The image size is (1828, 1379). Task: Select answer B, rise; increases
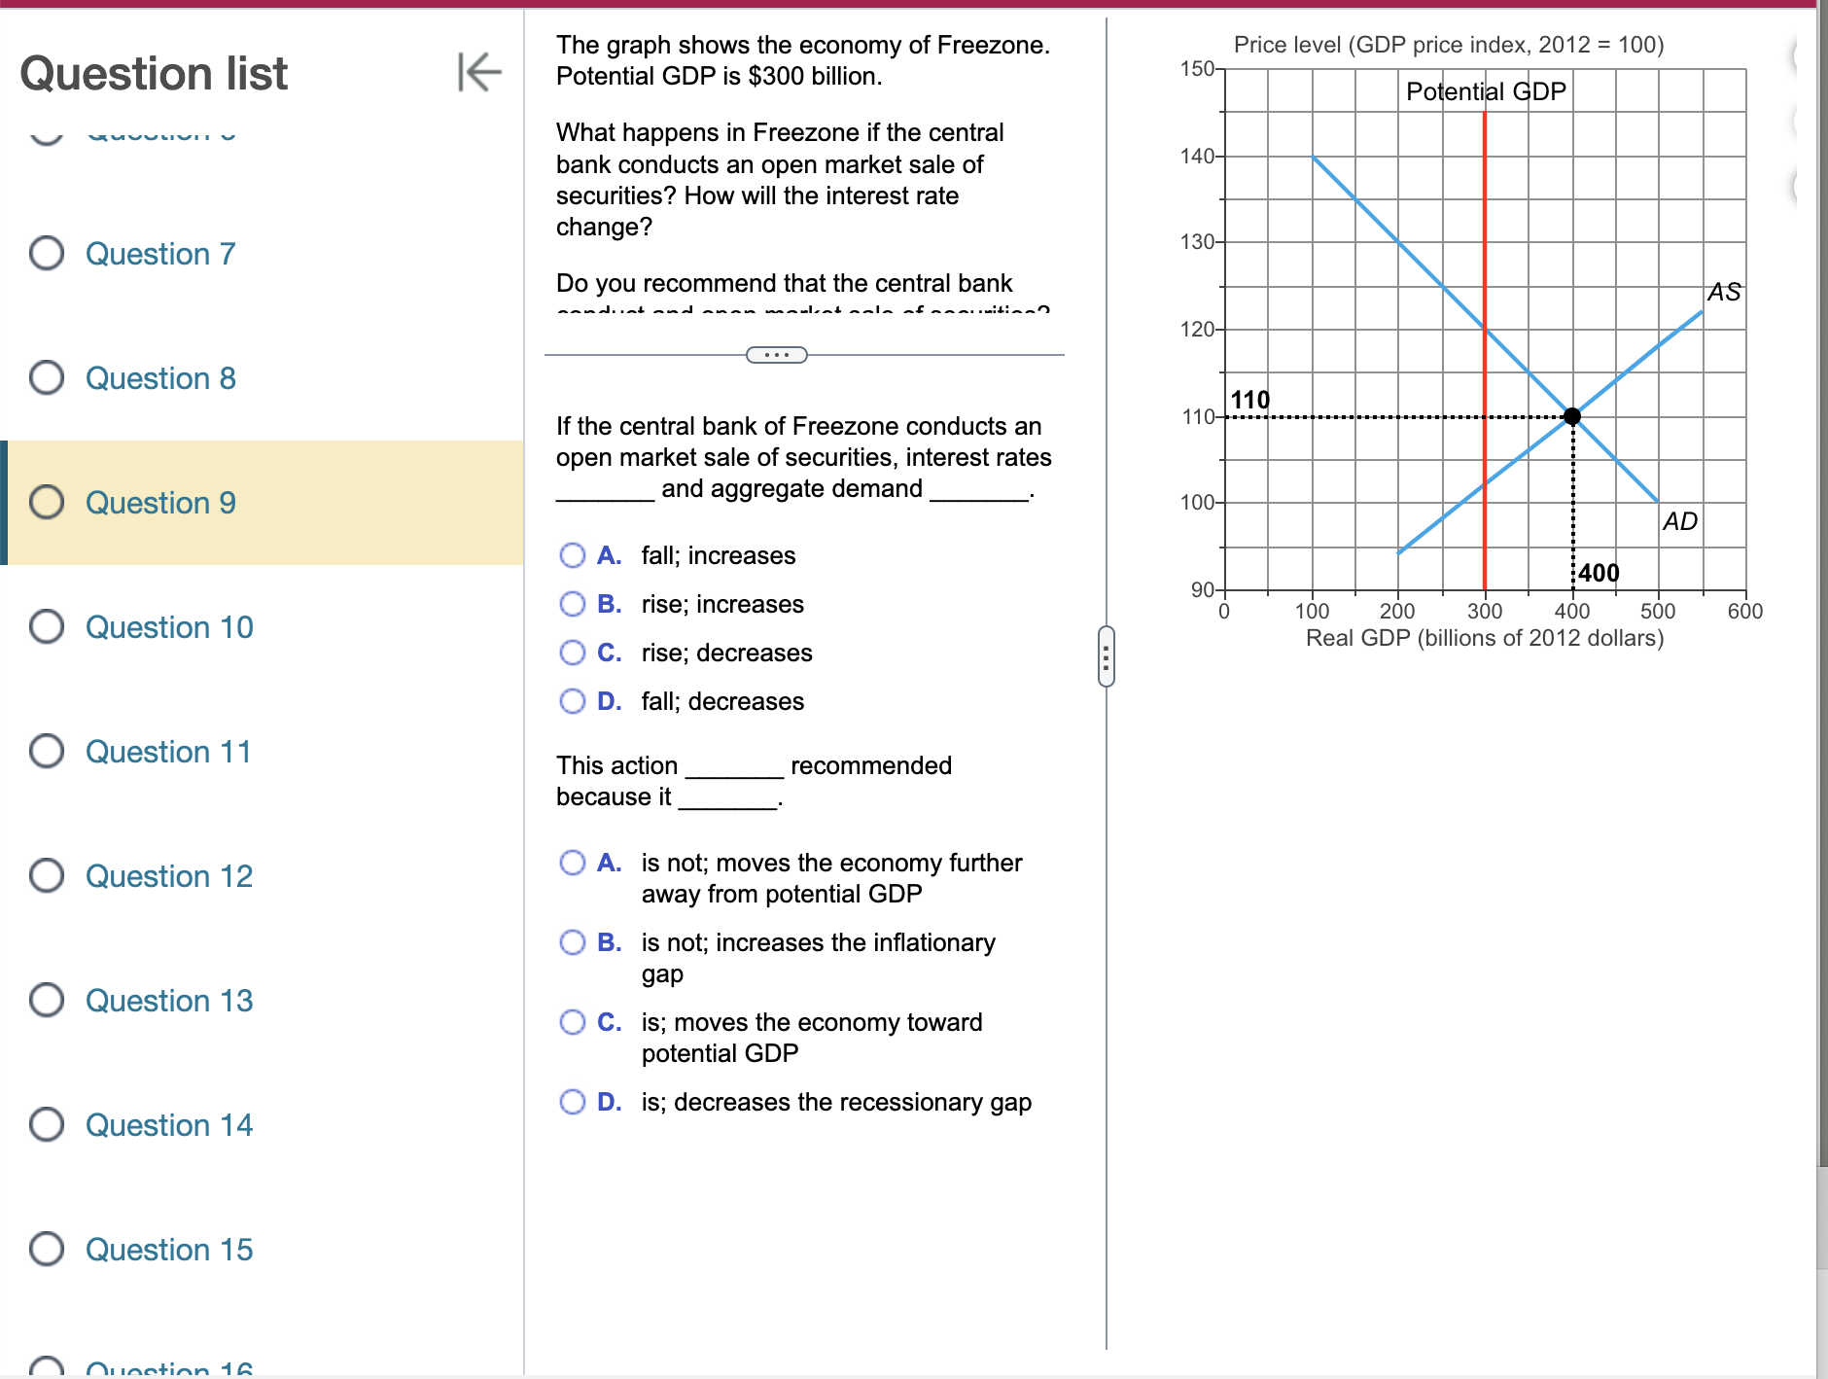pyautogui.click(x=574, y=603)
